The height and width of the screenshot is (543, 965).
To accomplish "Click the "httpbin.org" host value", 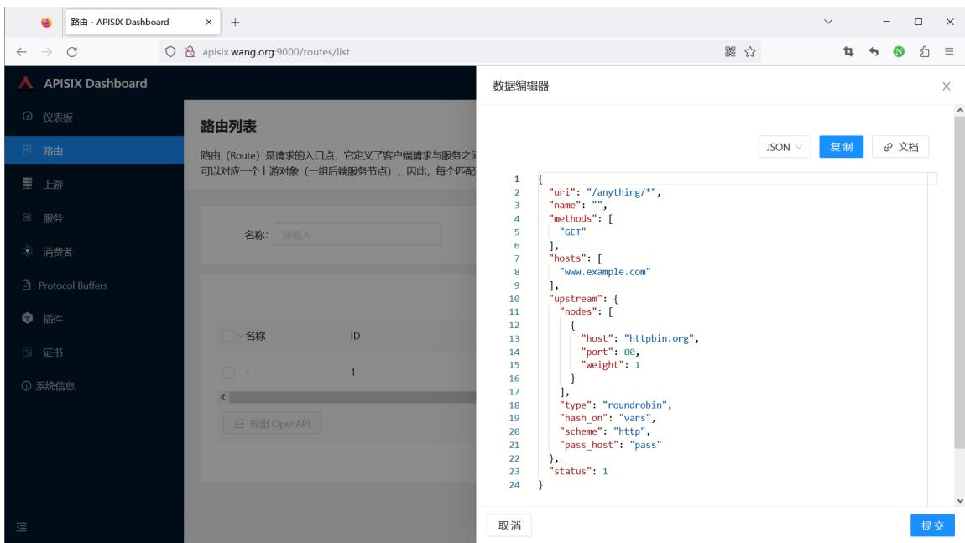I will point(659,338).
